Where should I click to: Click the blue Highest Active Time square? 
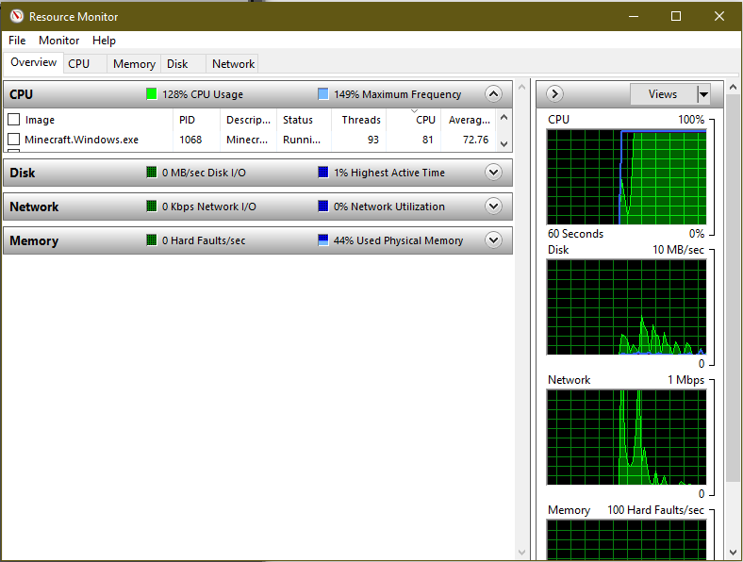click(x=323, y=173)
